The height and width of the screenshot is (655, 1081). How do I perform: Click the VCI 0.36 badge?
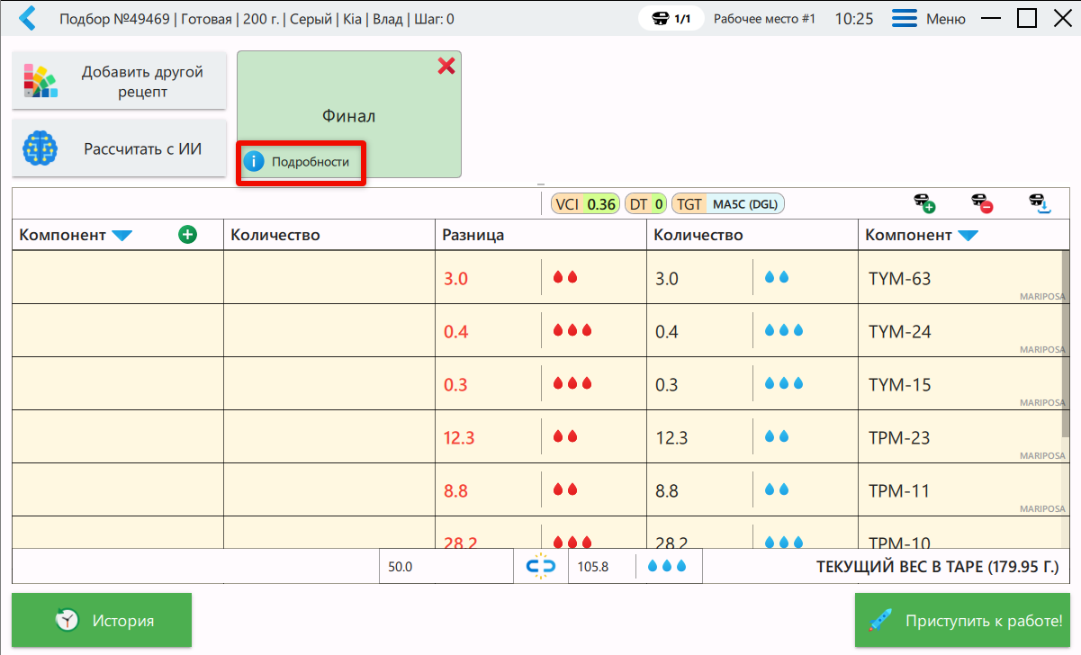585,204
